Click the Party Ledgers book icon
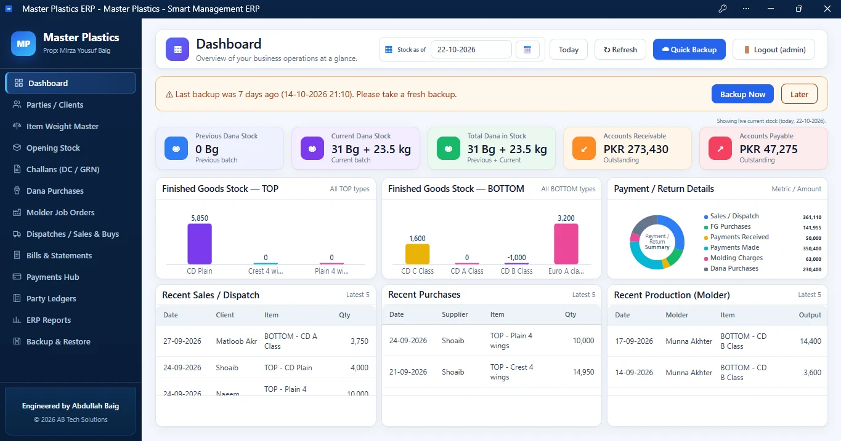The height and width of the screenshot is (441, 841). [17, 298]
